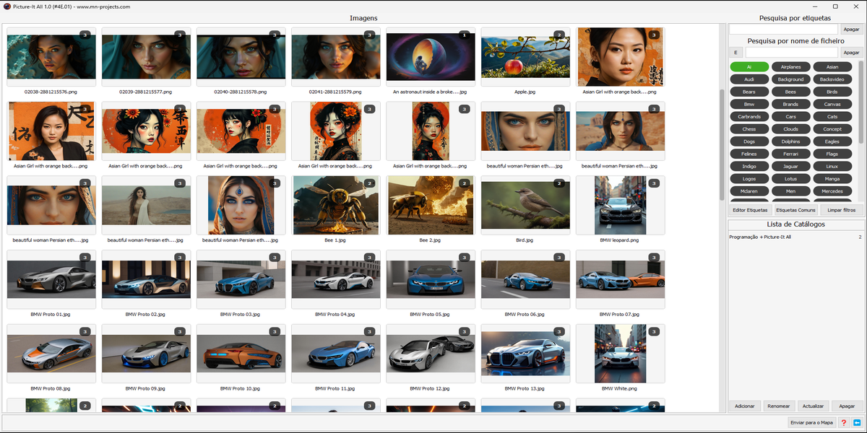867x433 pixels.
Task: Filter images by the Cars tag
Action: click(791, 116)
